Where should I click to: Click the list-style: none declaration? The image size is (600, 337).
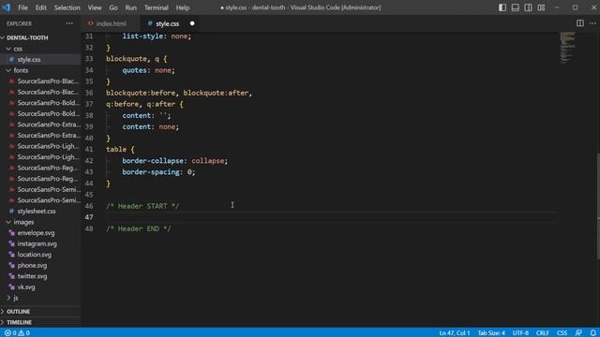[157, 37]
